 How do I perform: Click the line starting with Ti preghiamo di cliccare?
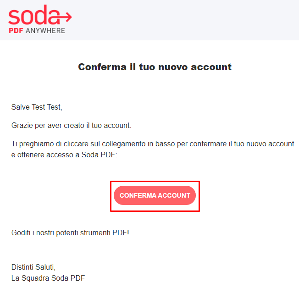153,144
